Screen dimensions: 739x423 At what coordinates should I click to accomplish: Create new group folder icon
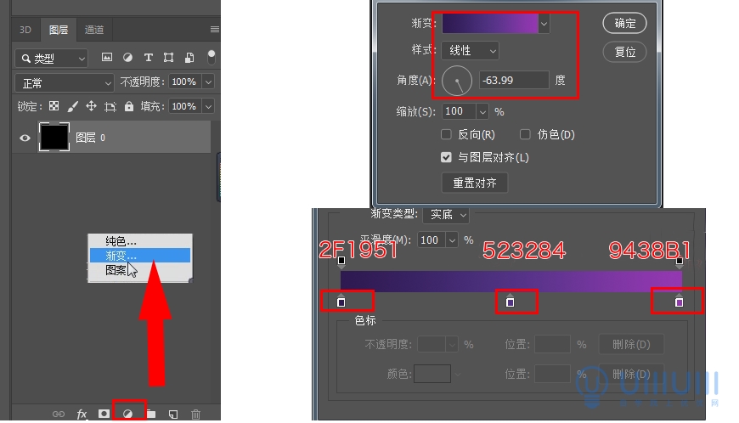pos(151,414)
